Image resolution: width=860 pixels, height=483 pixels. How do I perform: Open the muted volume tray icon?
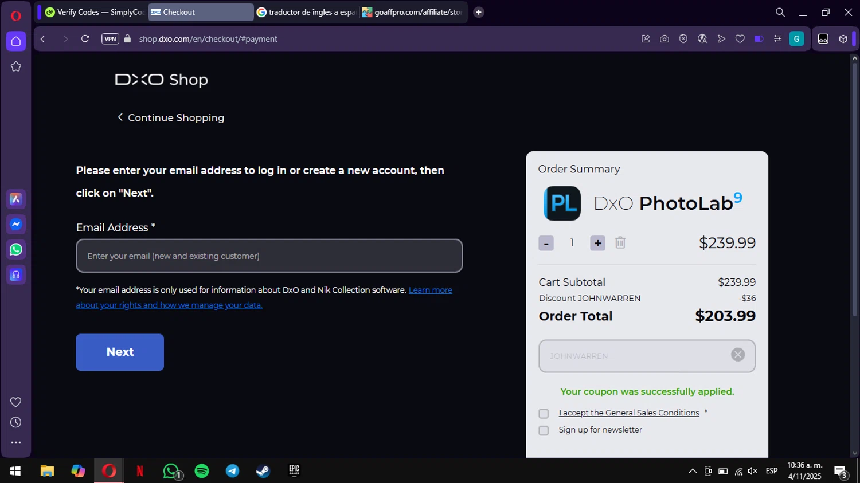[753, 471]
